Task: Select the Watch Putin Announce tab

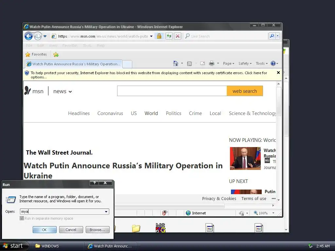Action: [x=74, y=64]
